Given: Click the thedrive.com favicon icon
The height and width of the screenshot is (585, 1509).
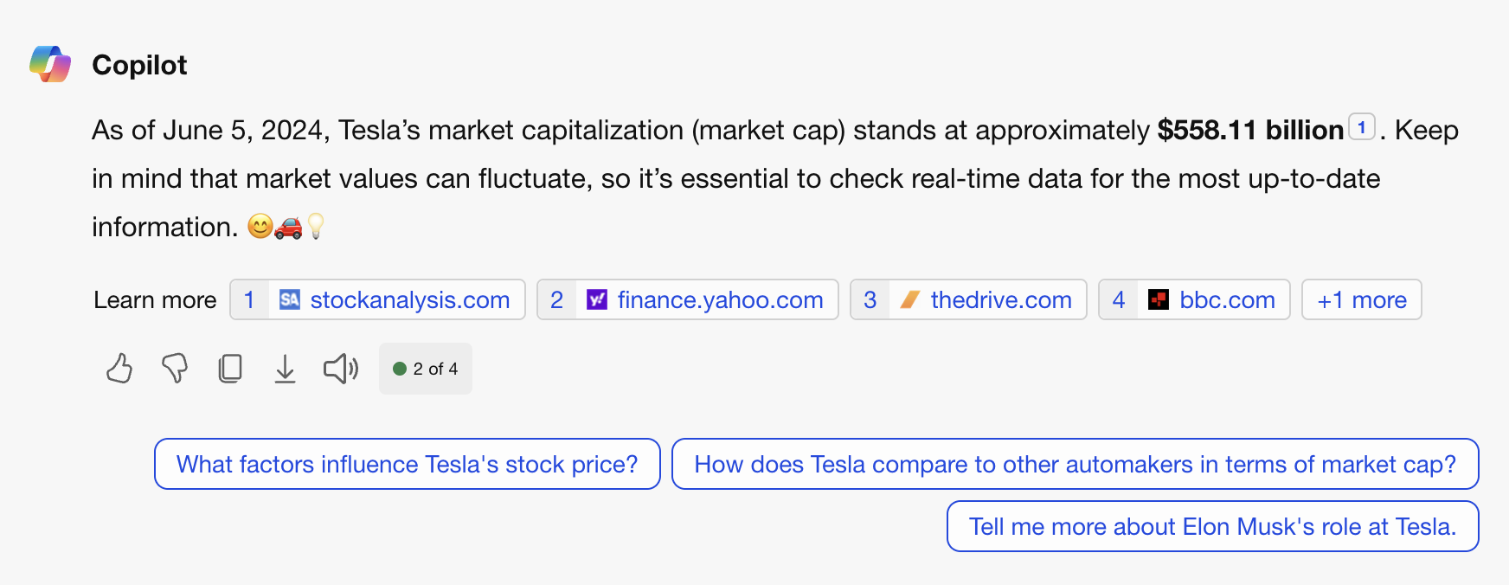Looking at the screenshot, I should tap(909, 299).
